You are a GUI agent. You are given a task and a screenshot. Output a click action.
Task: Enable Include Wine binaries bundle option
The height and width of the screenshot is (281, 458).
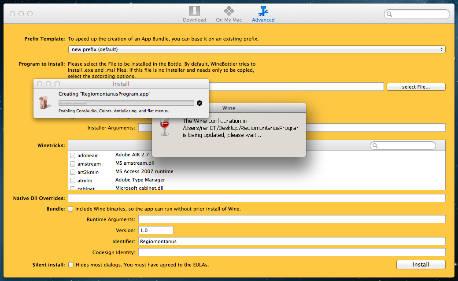70,209
